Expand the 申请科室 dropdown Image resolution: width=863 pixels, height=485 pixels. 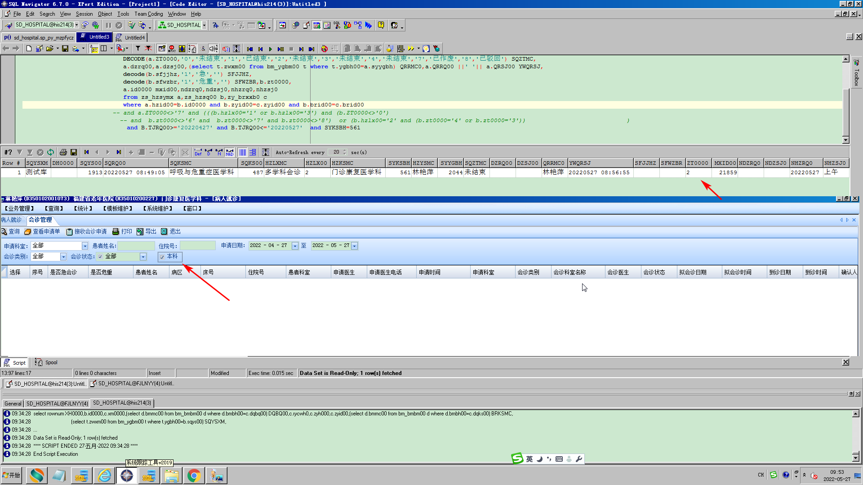tap(85, 246)
